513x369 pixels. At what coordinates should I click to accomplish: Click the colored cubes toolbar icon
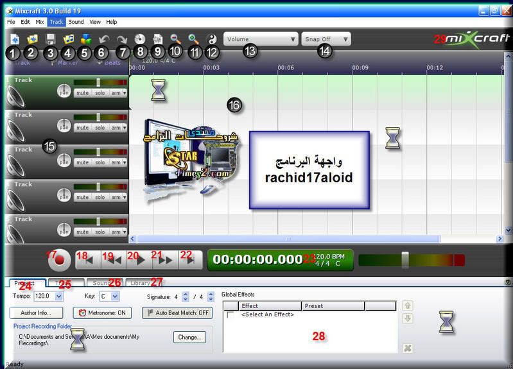click(x=86, y=39)
